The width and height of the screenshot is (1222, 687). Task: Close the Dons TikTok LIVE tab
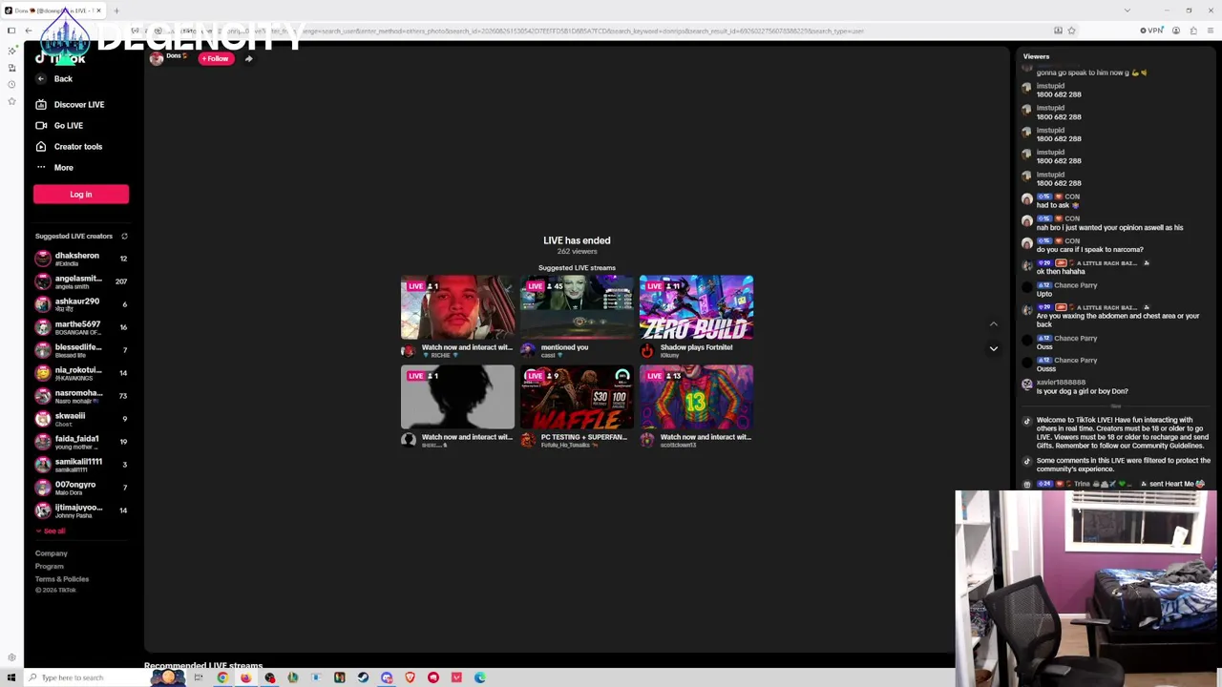[x=98, y=10]
